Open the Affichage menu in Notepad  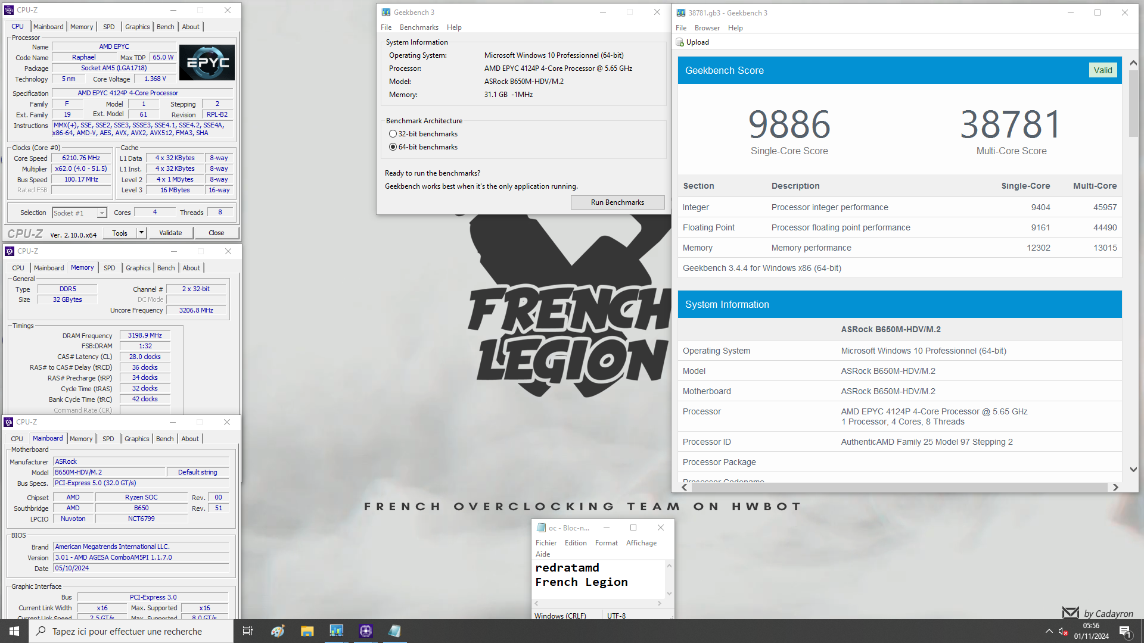click(x=641, y=543)
